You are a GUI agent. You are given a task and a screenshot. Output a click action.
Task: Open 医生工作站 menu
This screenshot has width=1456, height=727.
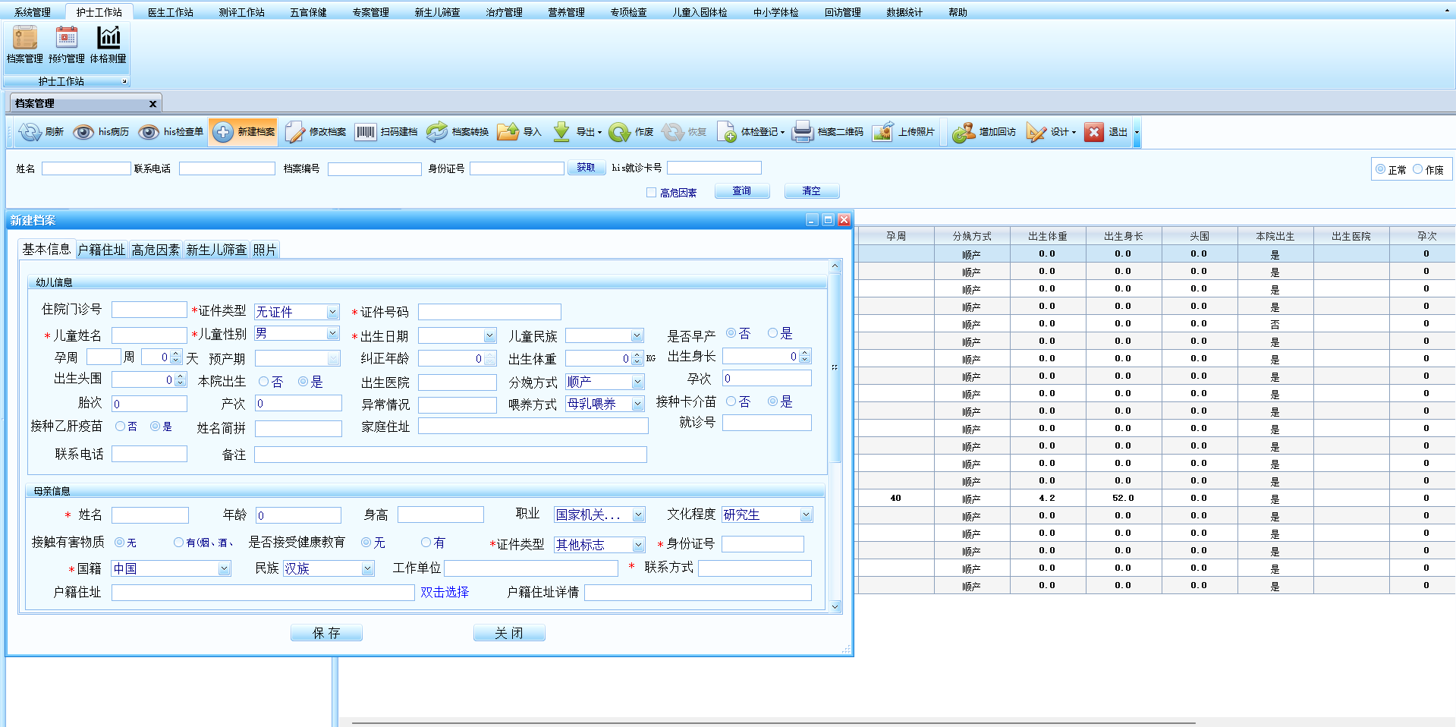[171, 12]
